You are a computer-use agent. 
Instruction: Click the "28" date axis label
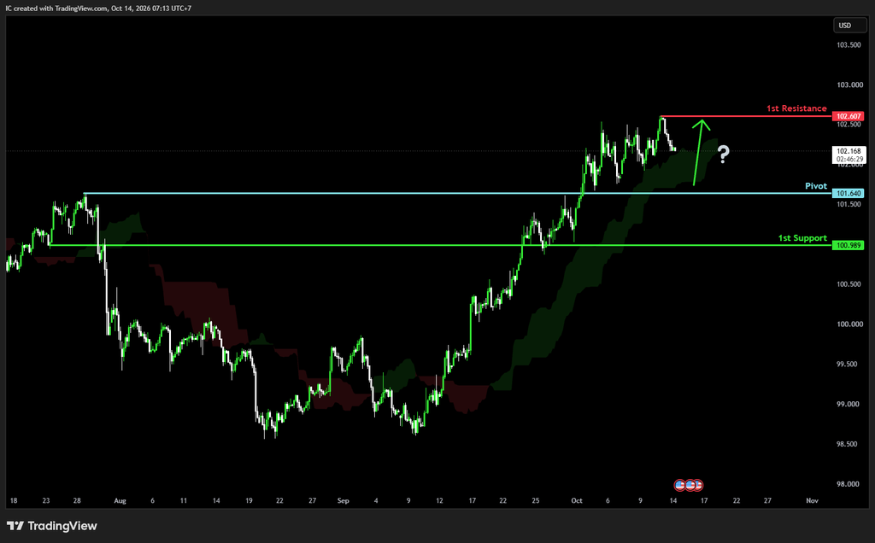[x=77, y=500]
